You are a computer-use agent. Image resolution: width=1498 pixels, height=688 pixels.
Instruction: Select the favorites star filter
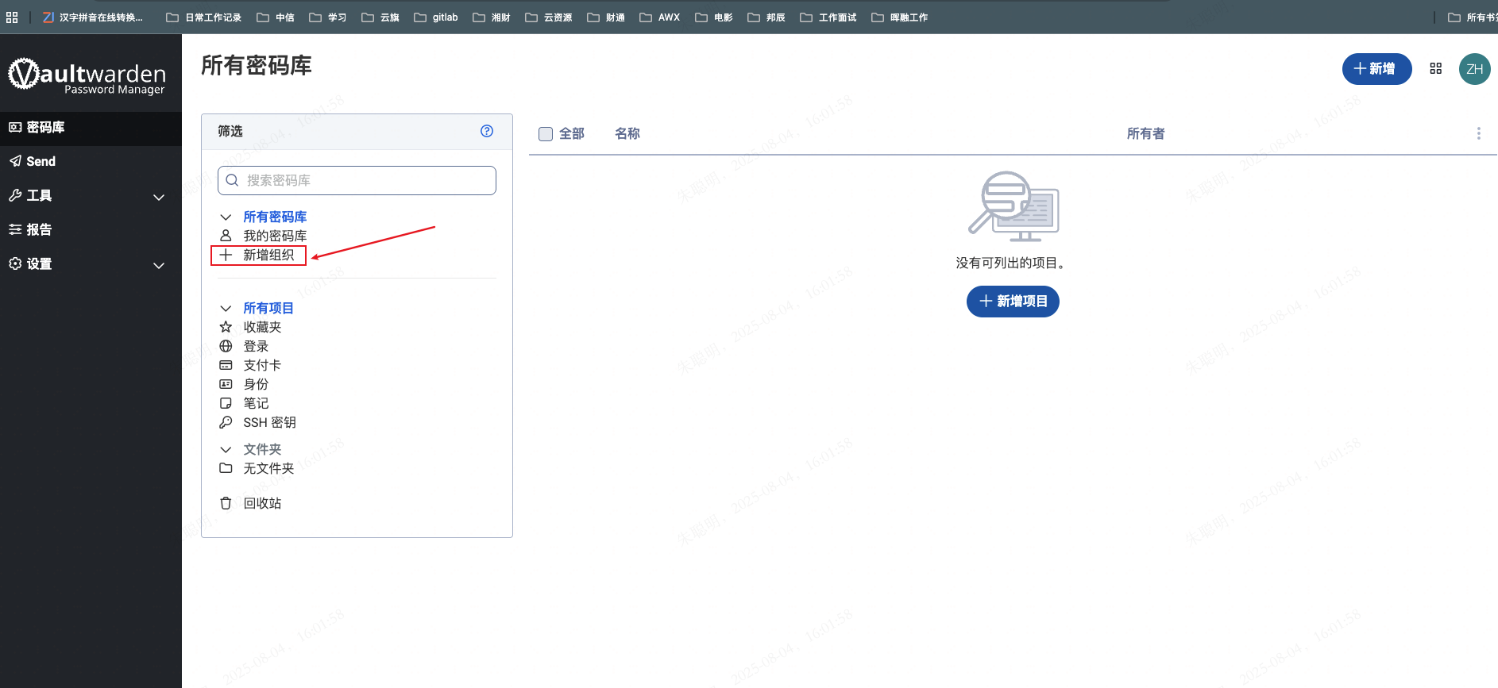261,327
